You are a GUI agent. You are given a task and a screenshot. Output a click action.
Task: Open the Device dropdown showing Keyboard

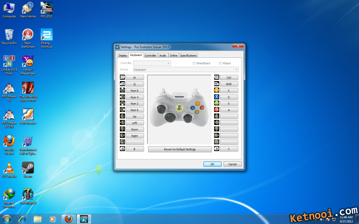(x=186, y=69)
